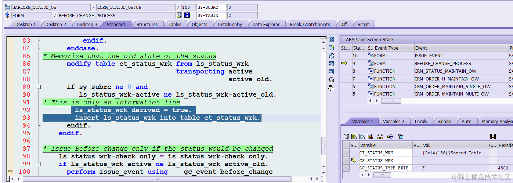Image resolution: width=513 pixels, height=183 pixels.
Task: Click the double down-arrow icon in variables toolbar
Action: pos(380,136)
